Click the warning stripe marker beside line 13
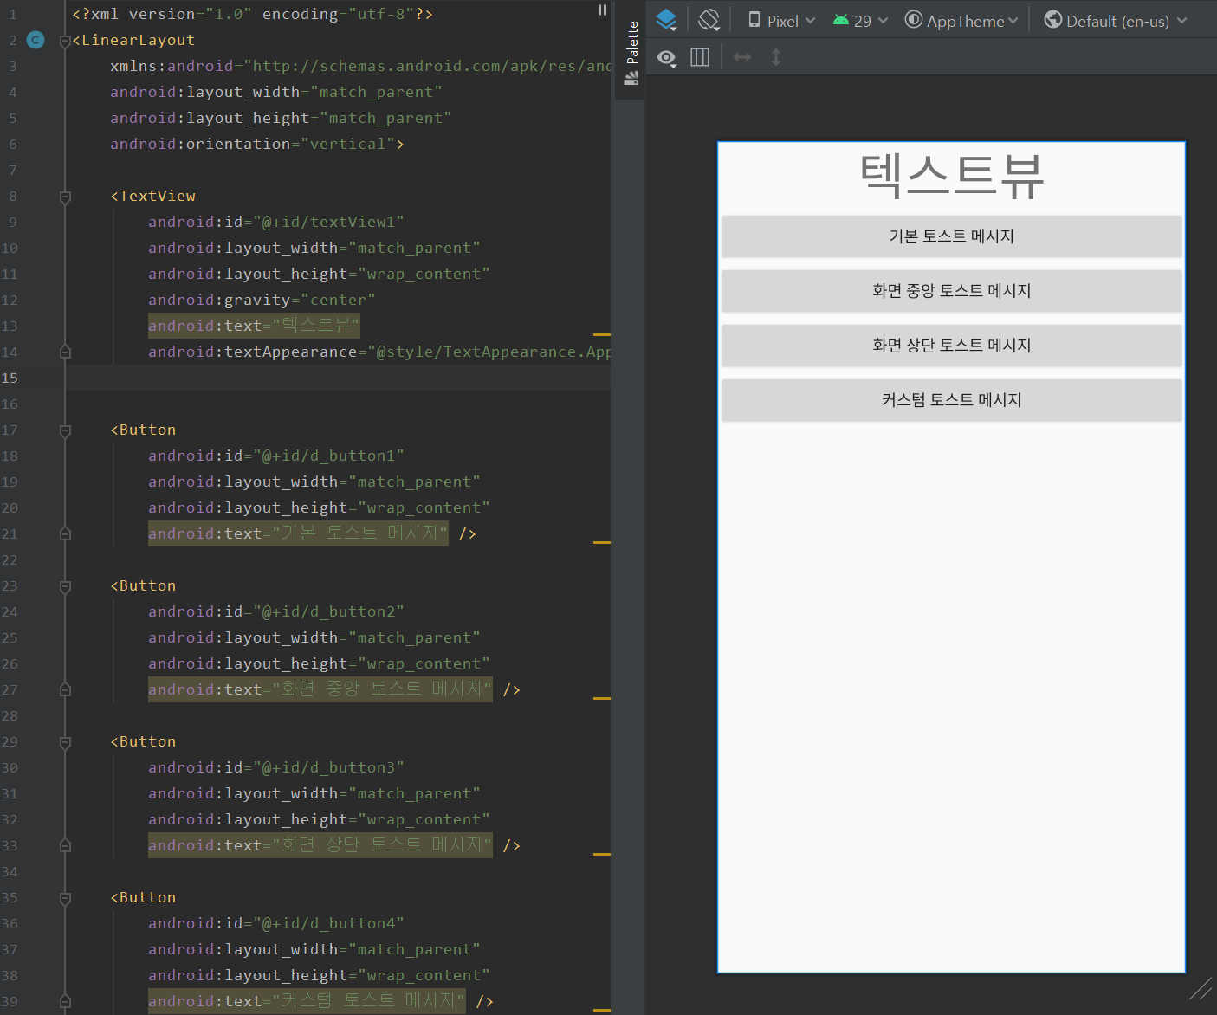This screenshot has width=1217, height=1015. click(x=601, y=334)
